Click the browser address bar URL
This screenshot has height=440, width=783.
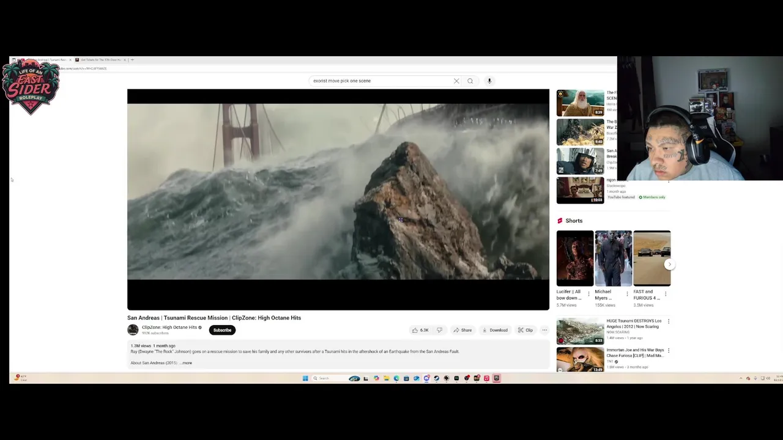(83, 68)
